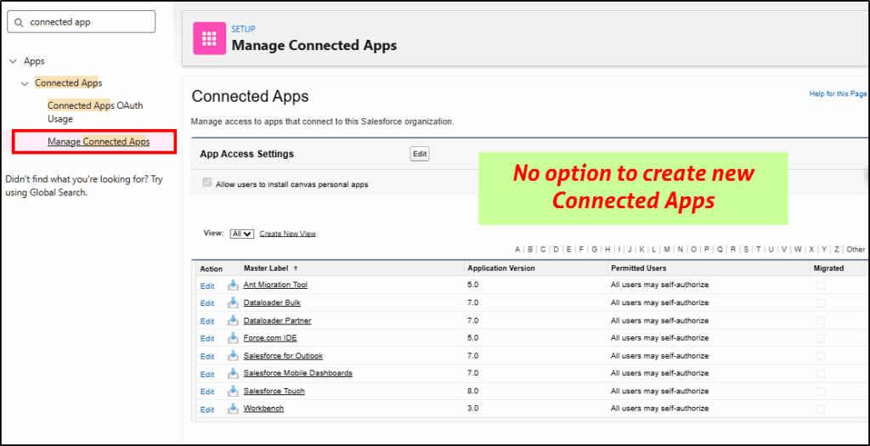
Task: Click download icon beside Salesforce Touch
Action: [x=233, y=392]
